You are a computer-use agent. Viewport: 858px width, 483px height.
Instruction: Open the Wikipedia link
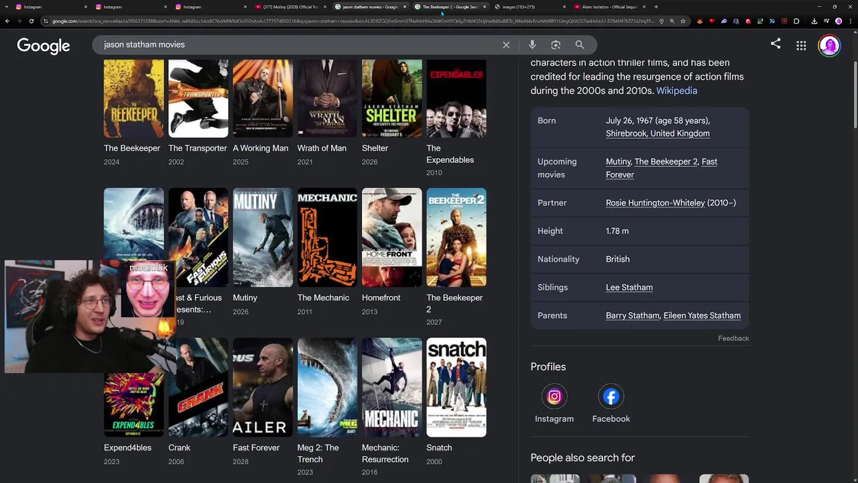click(x=676, y=91)
